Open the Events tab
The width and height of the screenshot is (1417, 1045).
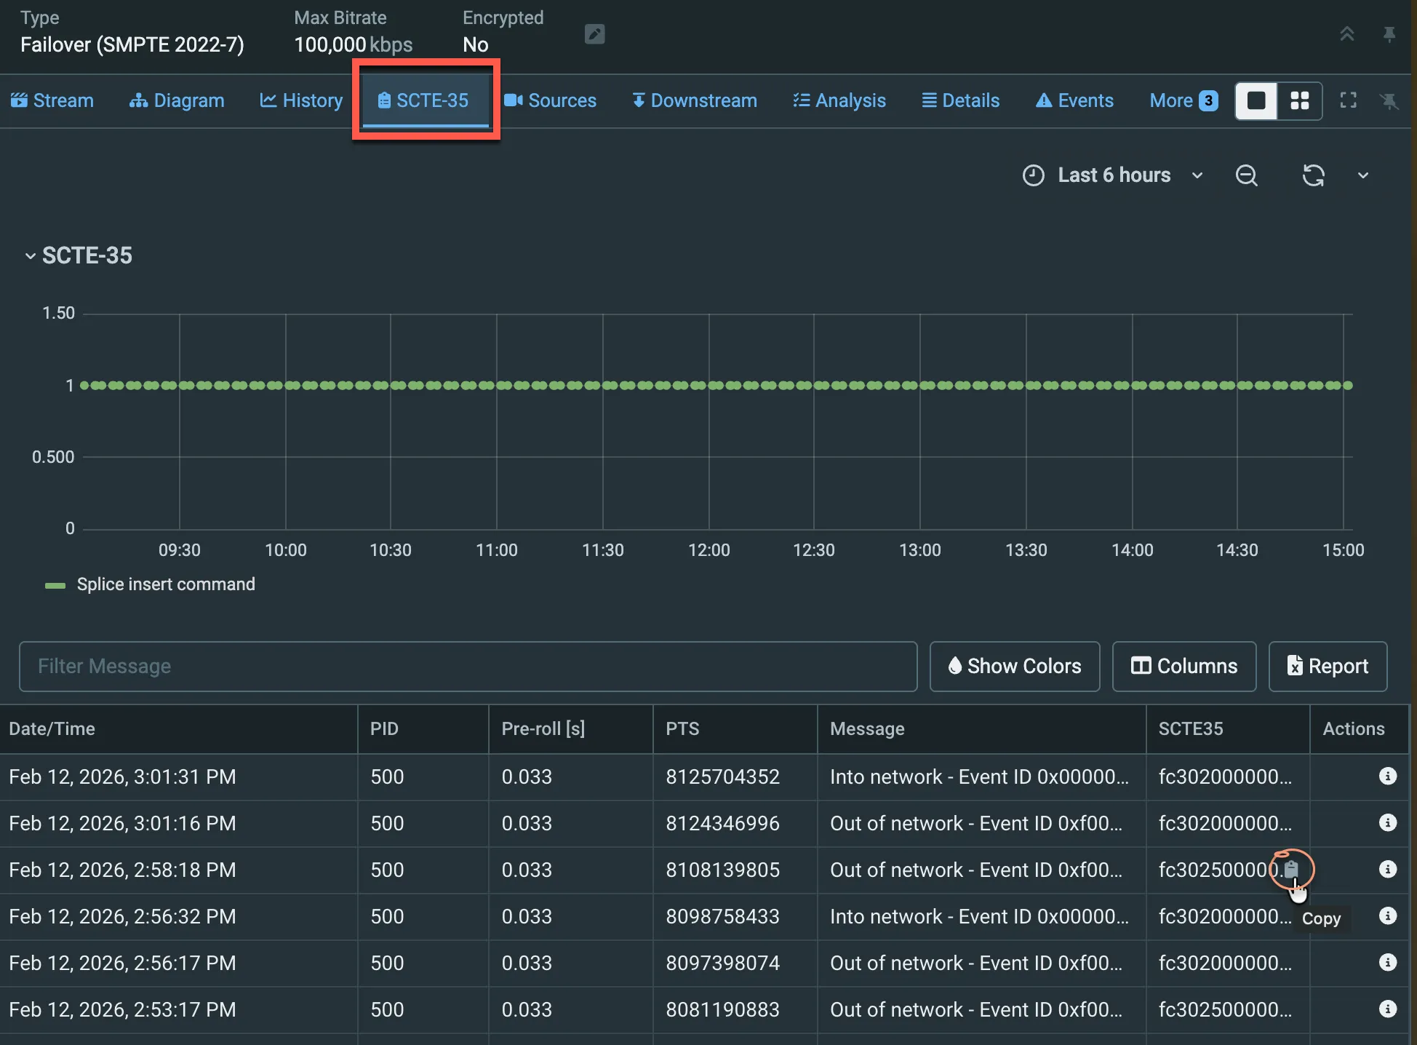tap(1075, 100)
